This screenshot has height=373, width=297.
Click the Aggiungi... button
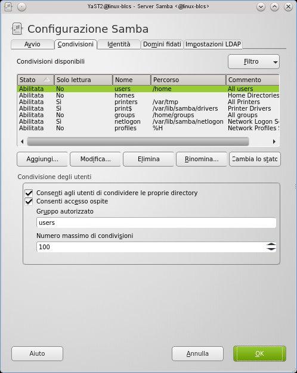click(42, 159)
